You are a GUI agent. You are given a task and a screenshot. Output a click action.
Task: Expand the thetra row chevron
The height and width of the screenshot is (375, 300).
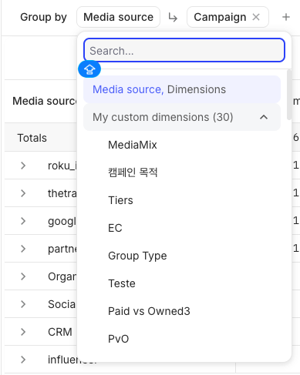[23, 193]
